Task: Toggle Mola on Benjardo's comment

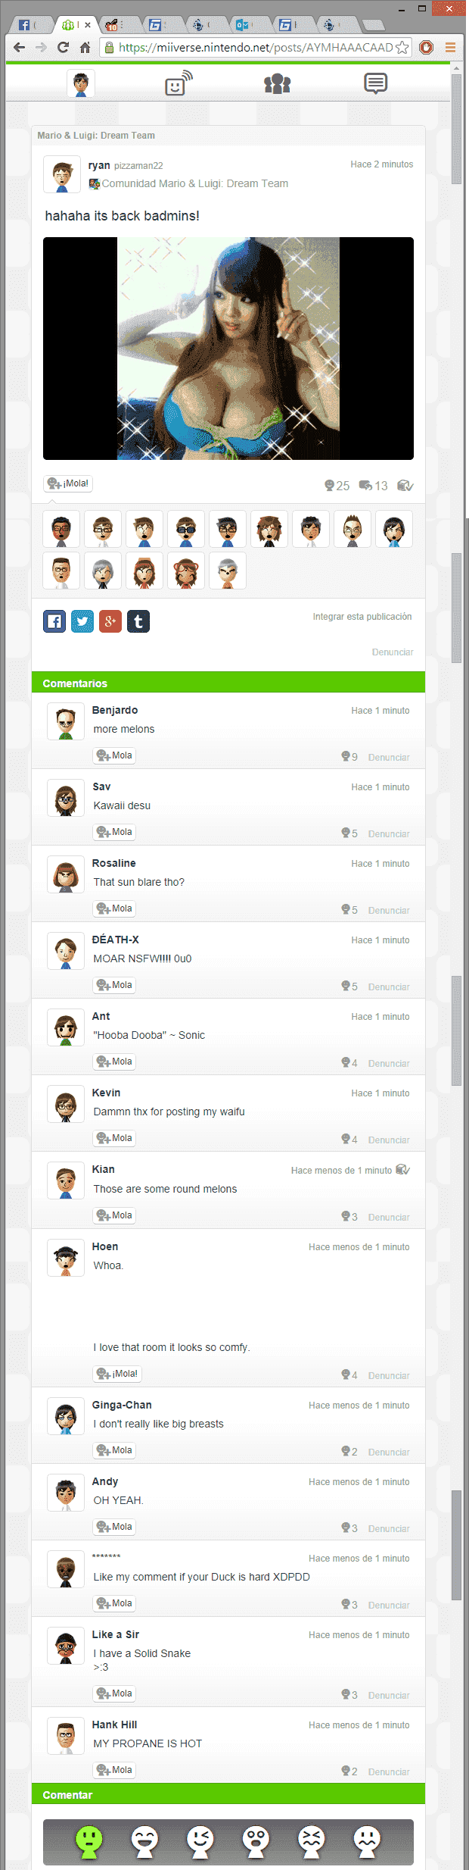Action: [114, 755]
